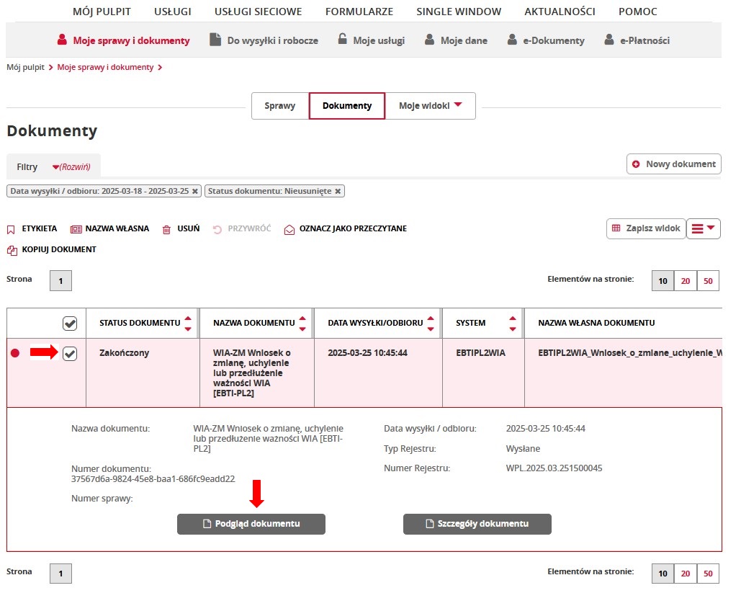Switch to the Sprawy tab
The width and height of the screenshot is (741, 593).
click(x=279, y=105)
